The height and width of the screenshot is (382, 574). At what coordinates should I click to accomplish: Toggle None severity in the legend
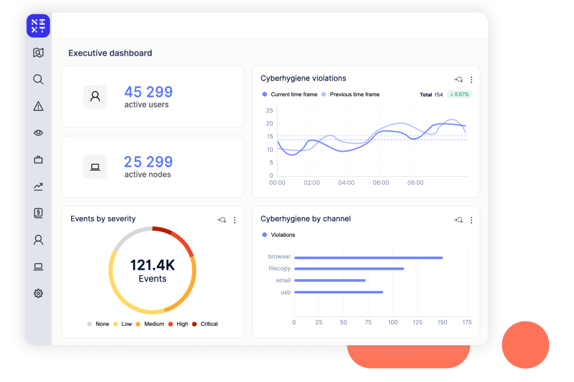(98, 324)
